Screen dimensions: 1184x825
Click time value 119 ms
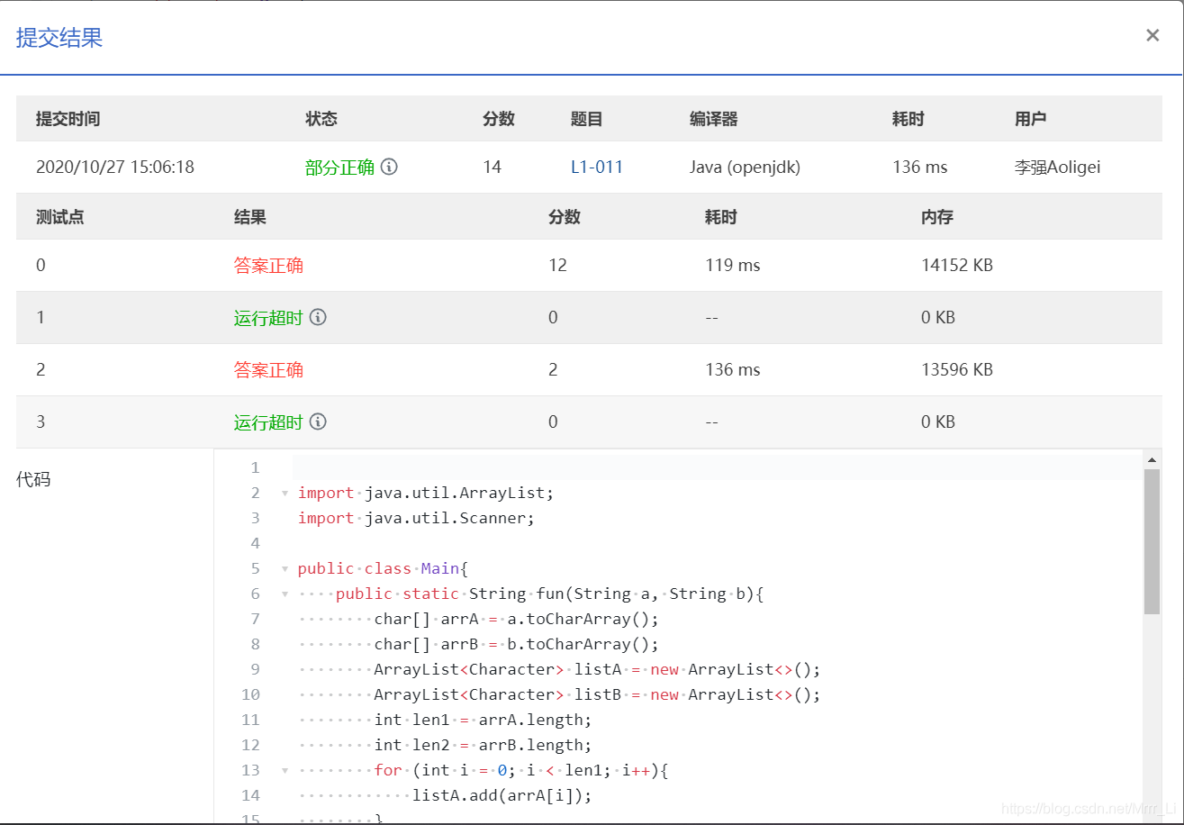coord(733,265)
